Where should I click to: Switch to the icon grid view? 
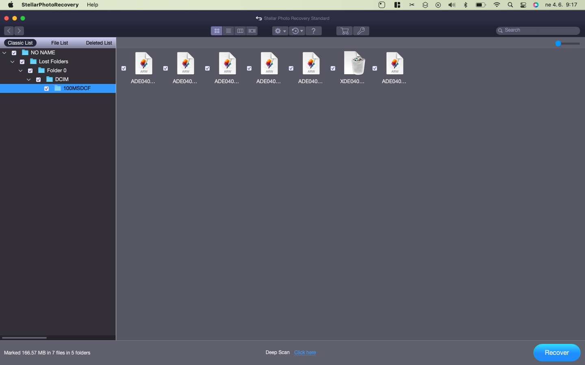tap(217, 31)
